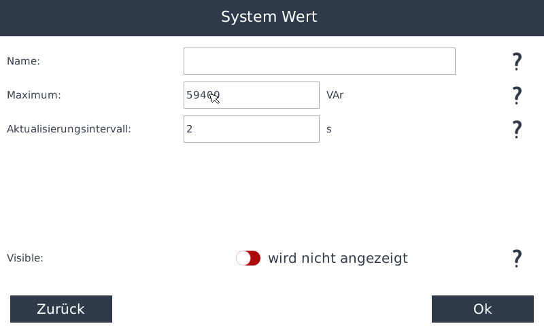Show help for Aktualisierungsintervall

[x=517, y=129]
